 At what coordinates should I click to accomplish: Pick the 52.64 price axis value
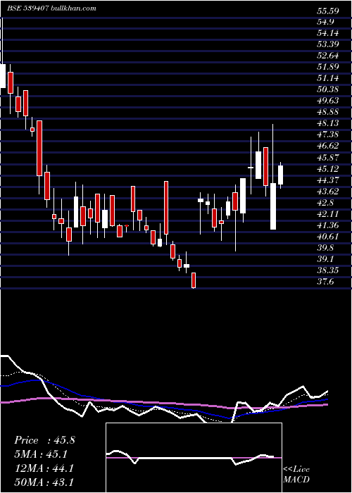coord(328,56)
